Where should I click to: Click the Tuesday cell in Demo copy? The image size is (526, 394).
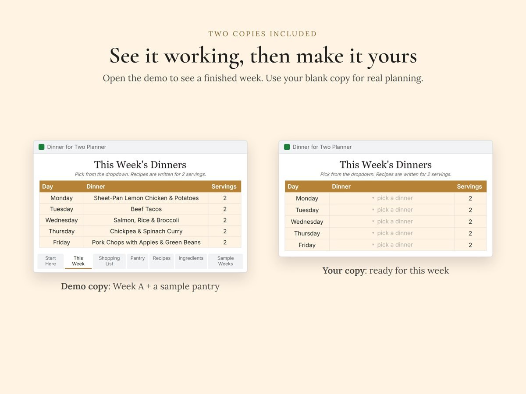pyautogui.click(x=62, y=209)
